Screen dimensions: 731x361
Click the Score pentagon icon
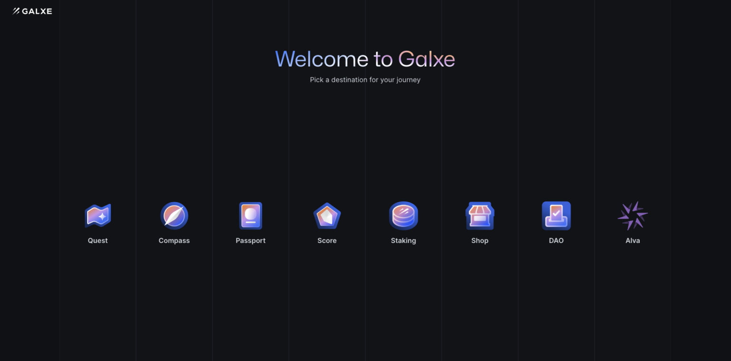(327, 215)
